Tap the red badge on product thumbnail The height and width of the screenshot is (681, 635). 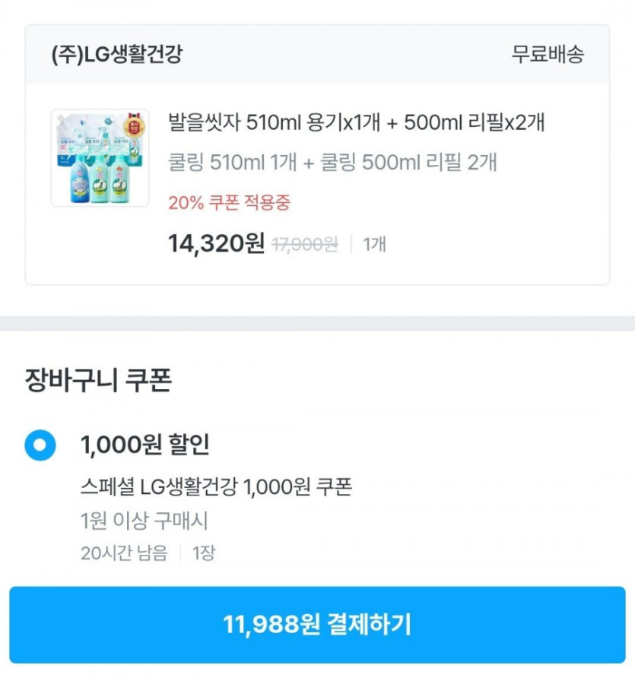coord(137,124)
